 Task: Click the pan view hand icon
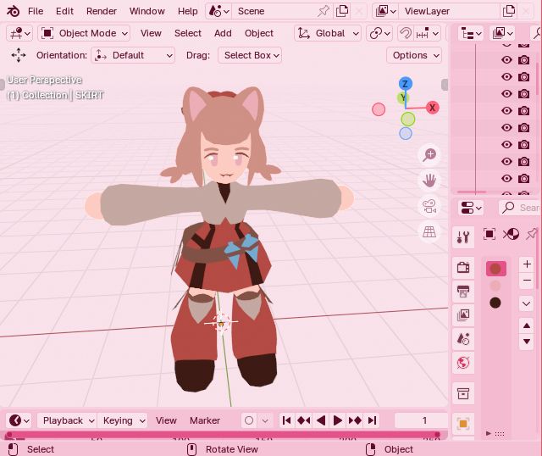click(x=429, y=181)
